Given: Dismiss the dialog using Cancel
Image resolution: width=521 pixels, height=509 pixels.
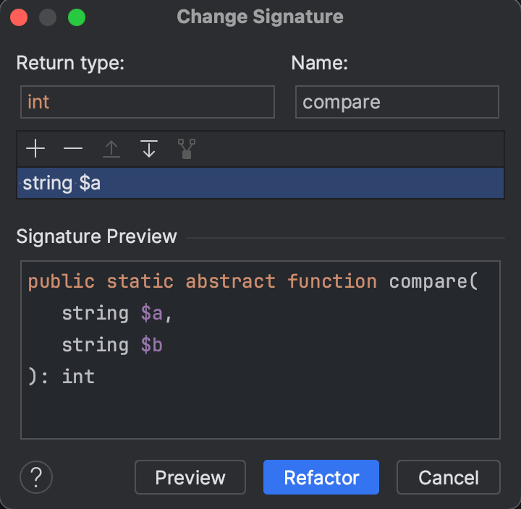Looking at the screenshot, I should pyautogui.click(x=448, y=477).
